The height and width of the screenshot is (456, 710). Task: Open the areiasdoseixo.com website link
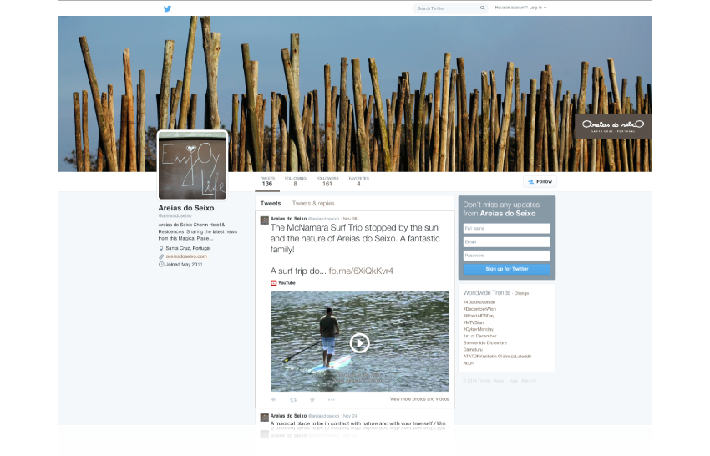pyautogui.click(x=185, y=256)
